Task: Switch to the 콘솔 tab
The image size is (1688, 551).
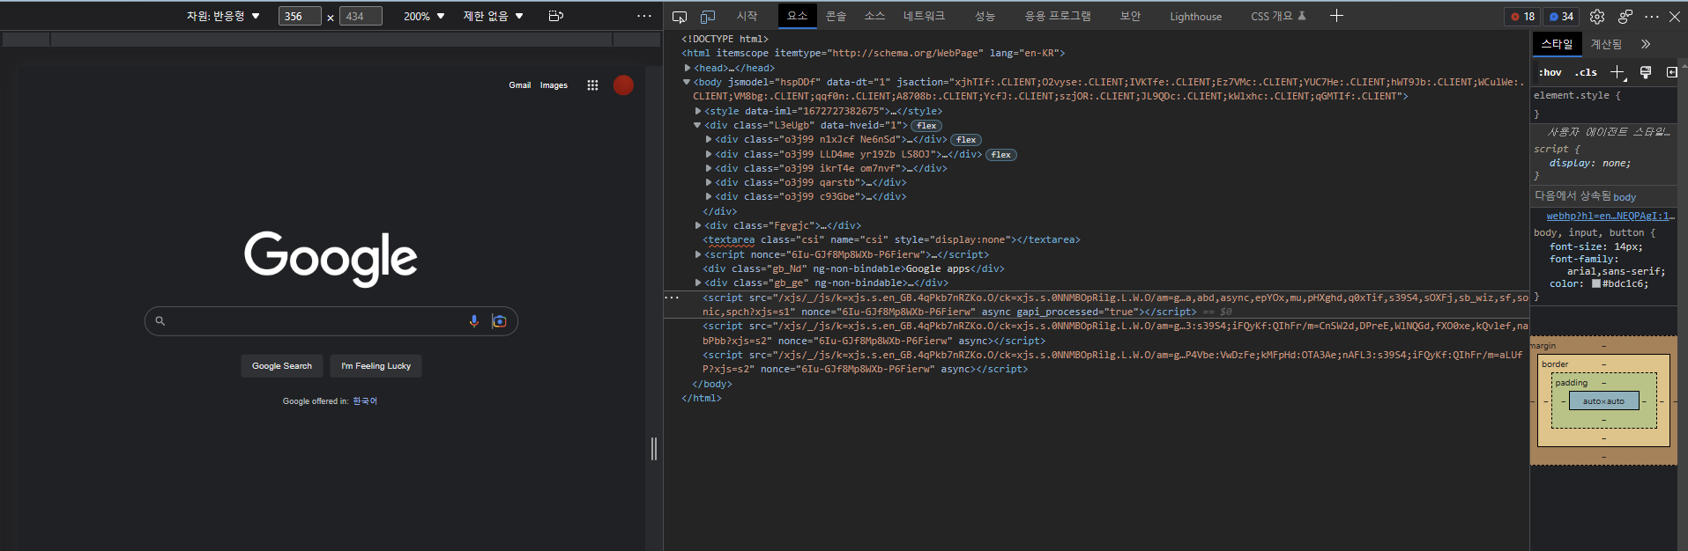Action: click(x=836, y=16)
